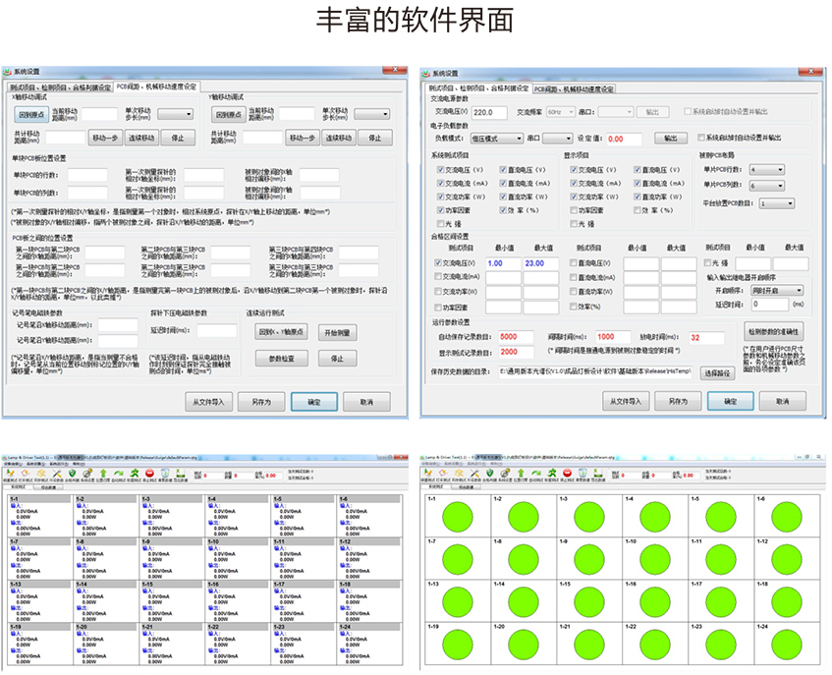Uncheck the 交流电压(V) display item checkbox
The width and height of the screenshot is (832, 675).
click(x=574, y=169)
